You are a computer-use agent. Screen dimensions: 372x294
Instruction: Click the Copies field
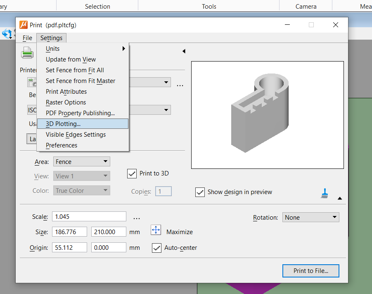(163, 192)
